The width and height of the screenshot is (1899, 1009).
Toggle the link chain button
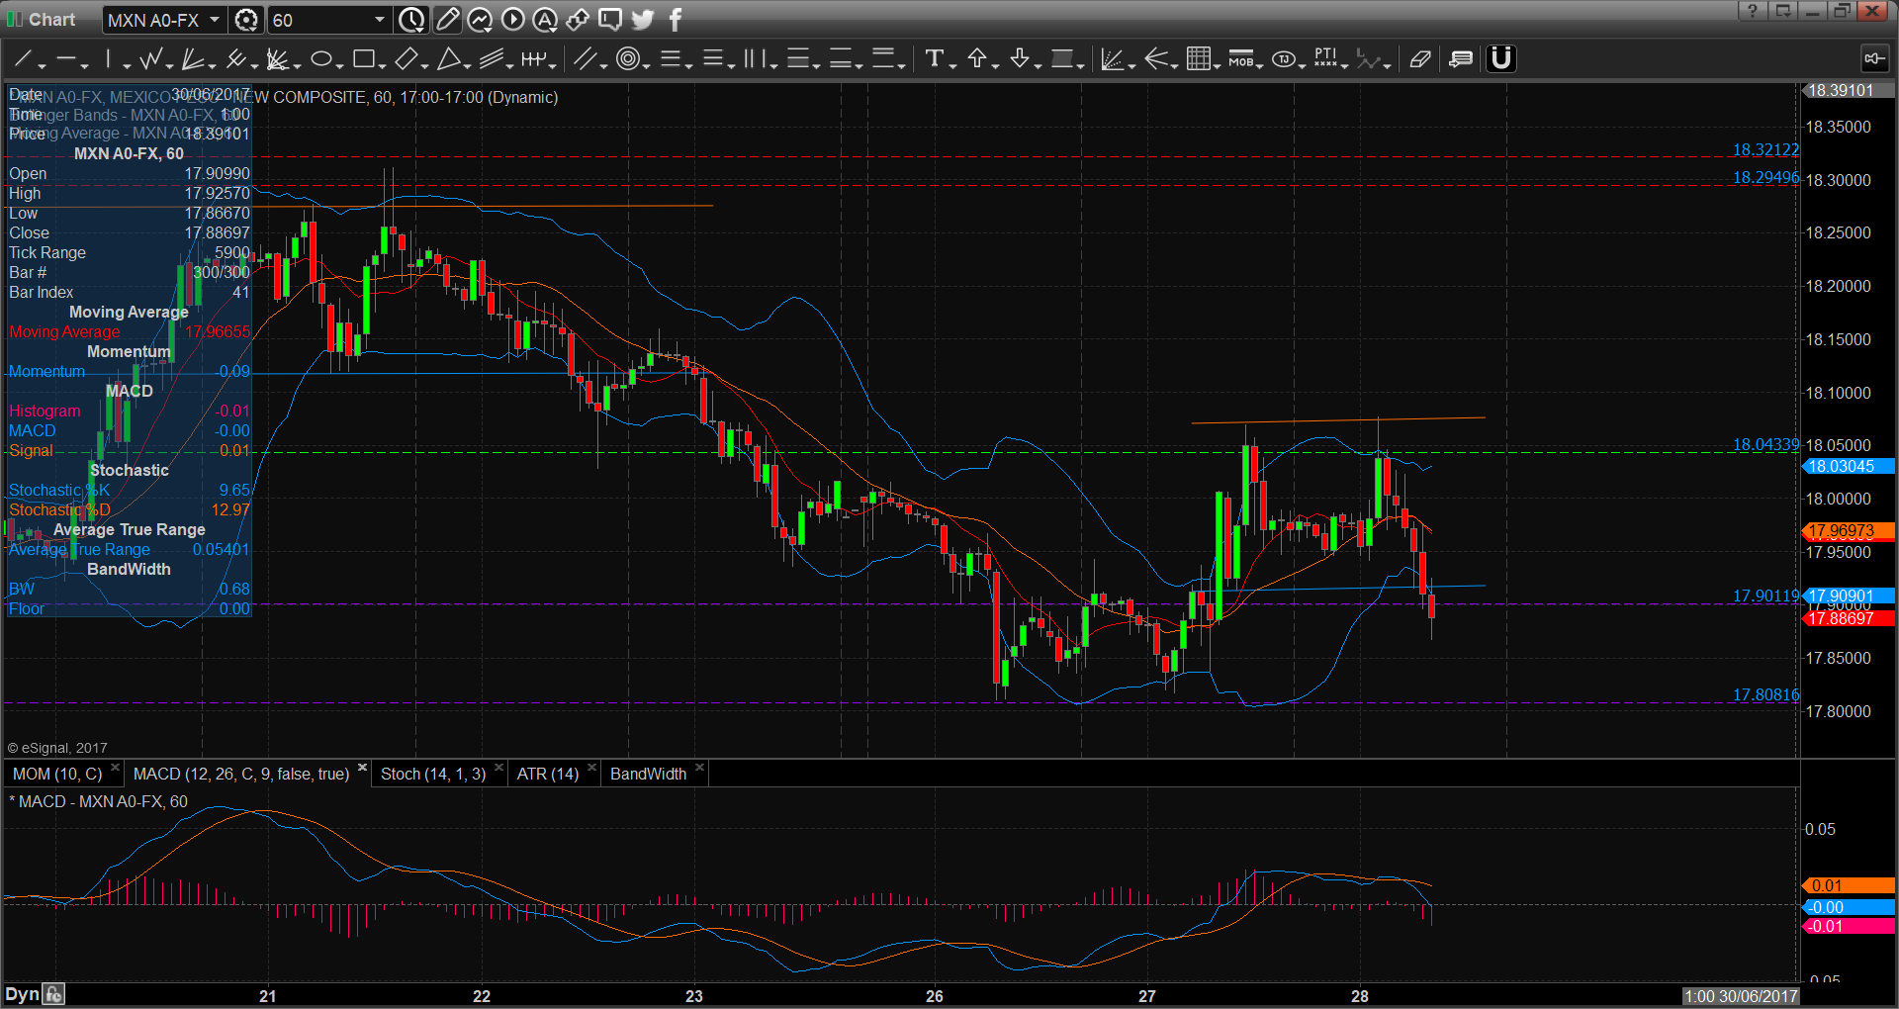(578, 20)
